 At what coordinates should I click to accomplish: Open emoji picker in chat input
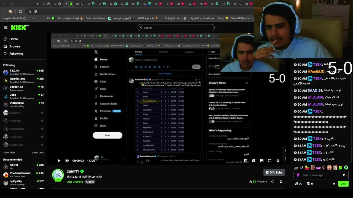click(x=344, y=175)
